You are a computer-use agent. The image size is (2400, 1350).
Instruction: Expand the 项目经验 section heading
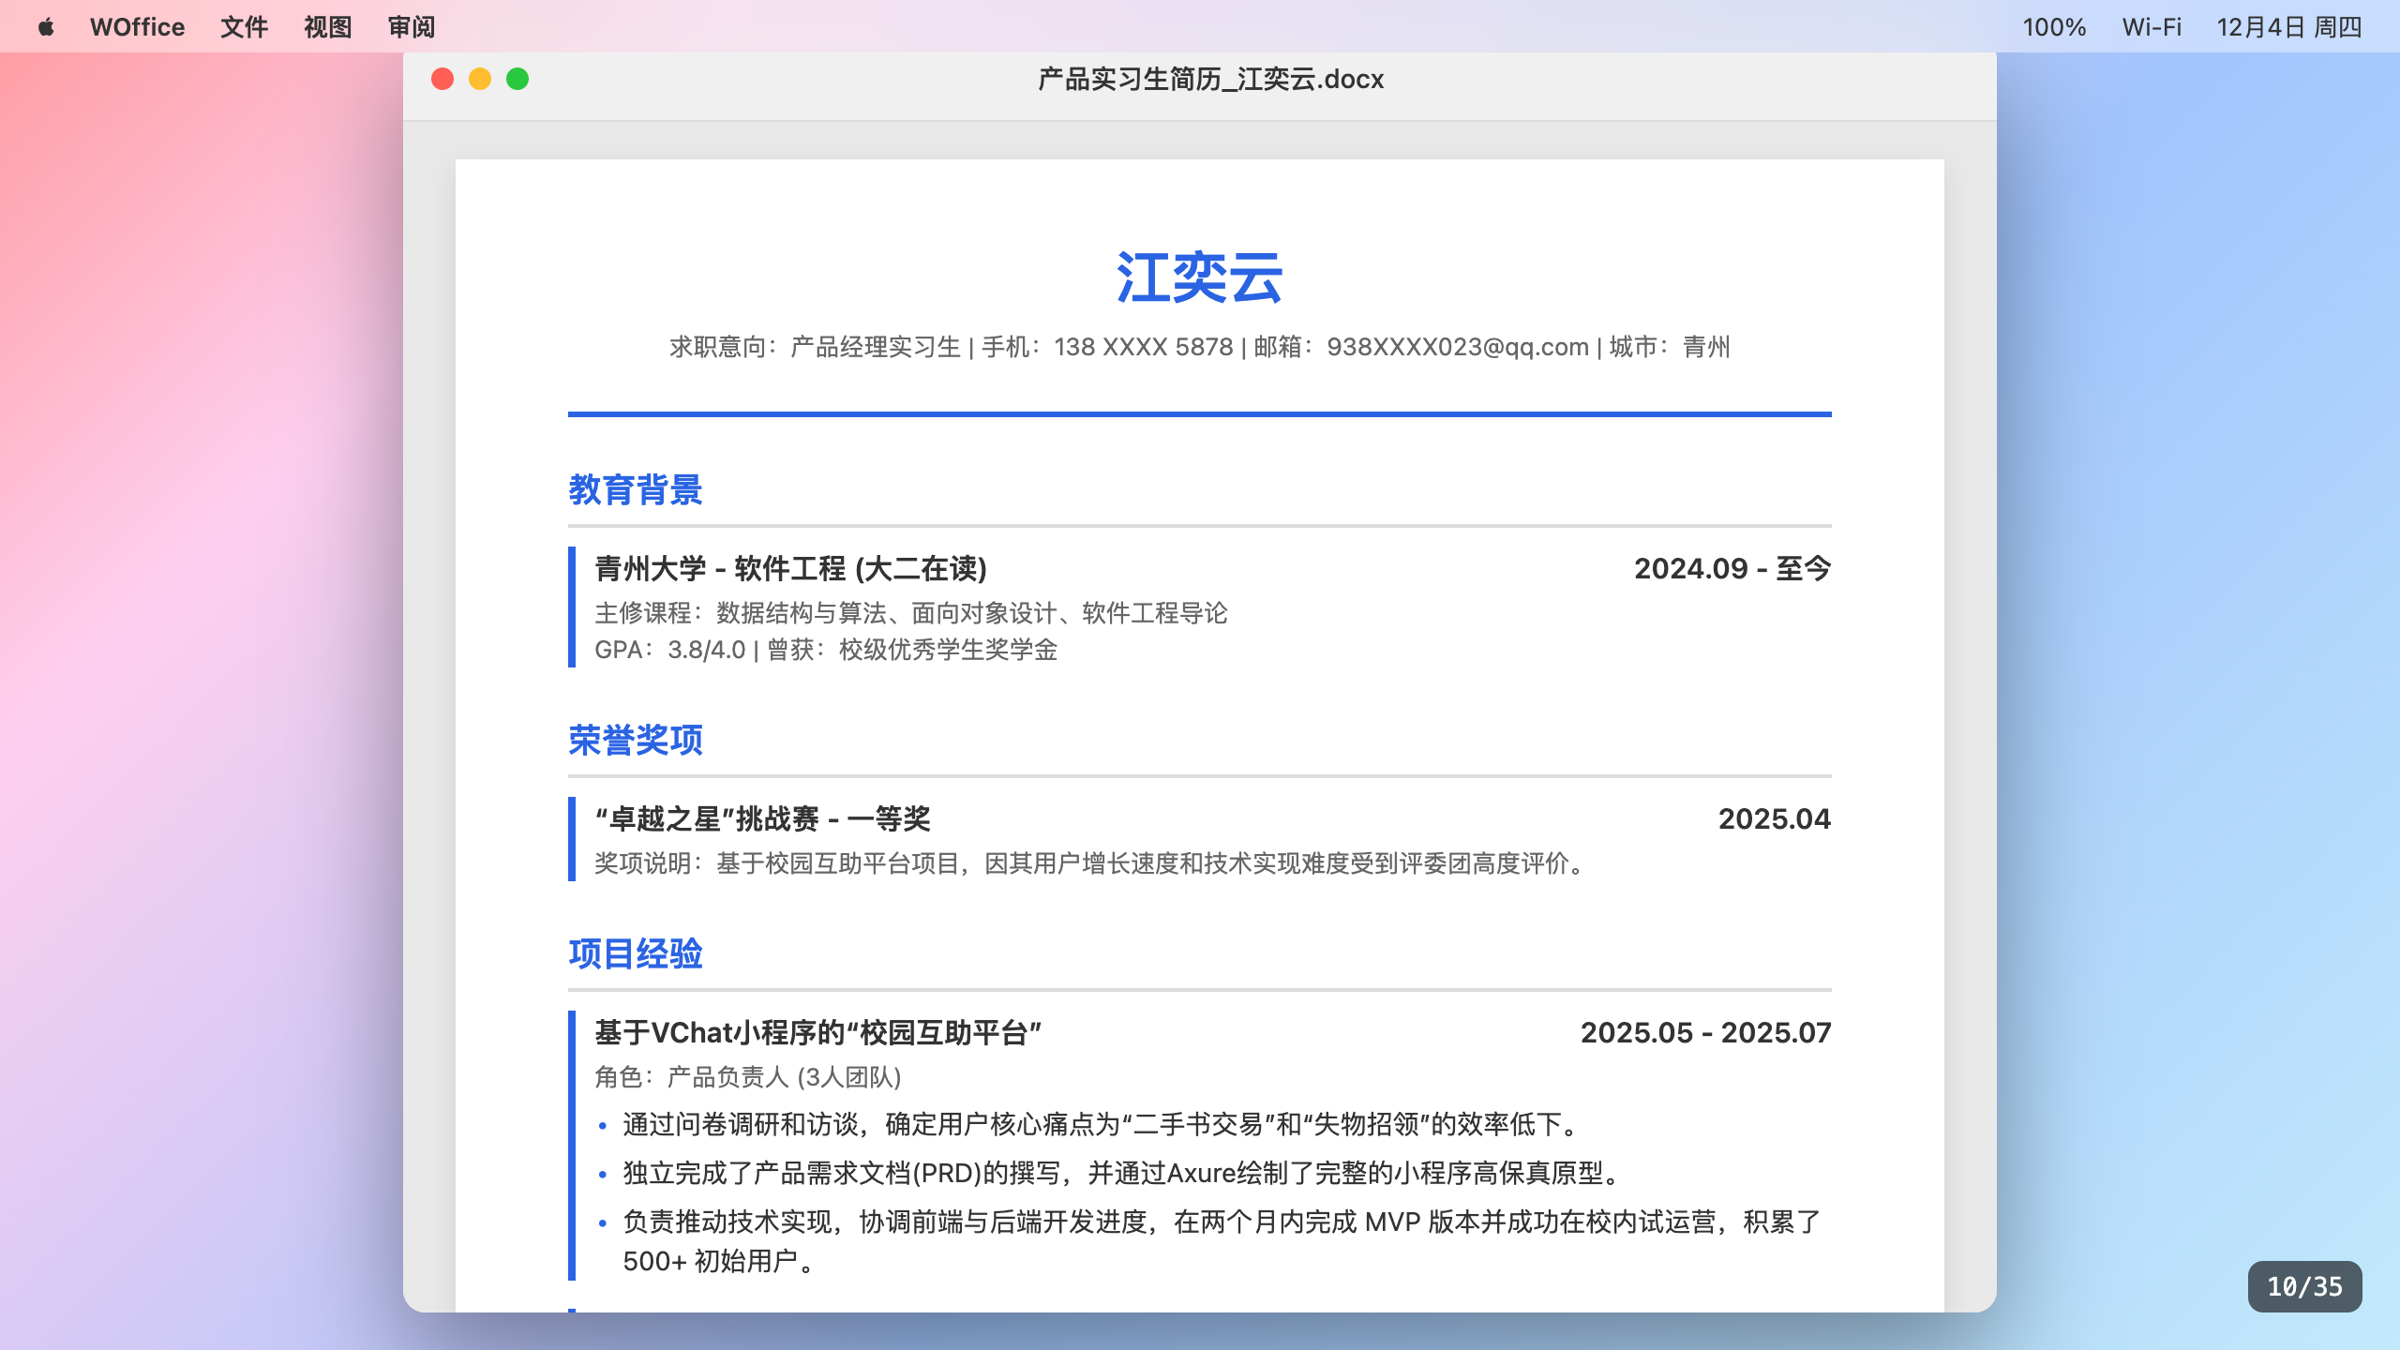637,955
